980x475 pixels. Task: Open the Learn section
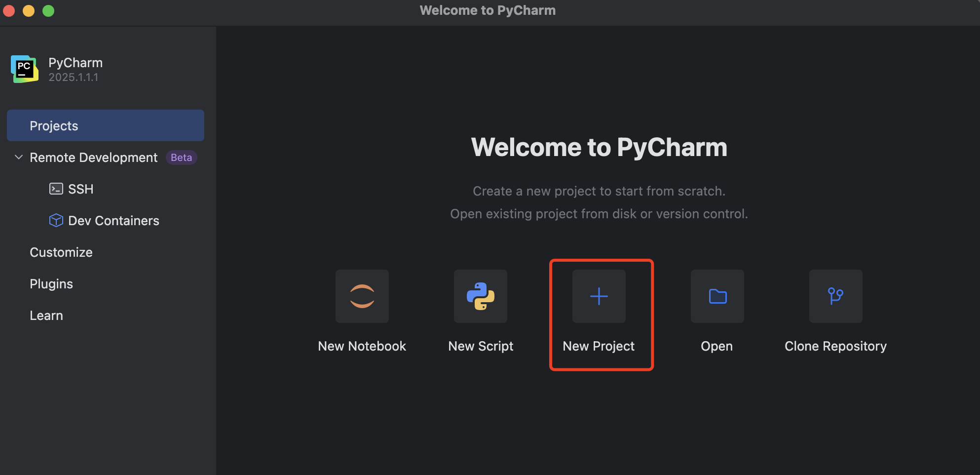click(x=46, y=316)
